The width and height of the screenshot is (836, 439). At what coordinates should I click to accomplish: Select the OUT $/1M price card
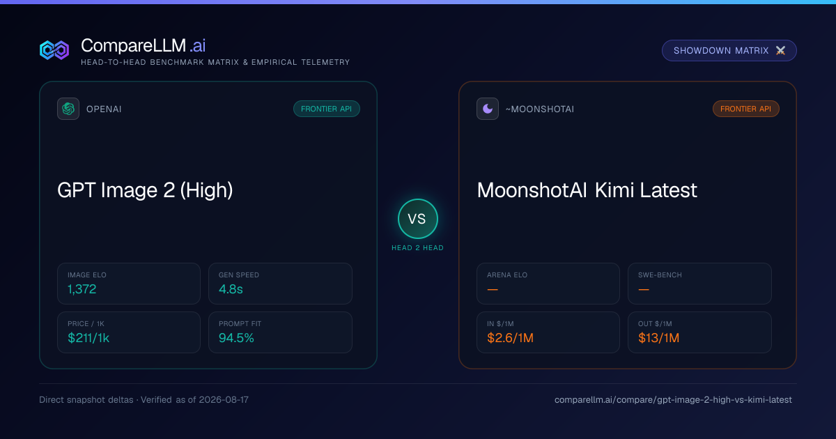tap(699, 332)
